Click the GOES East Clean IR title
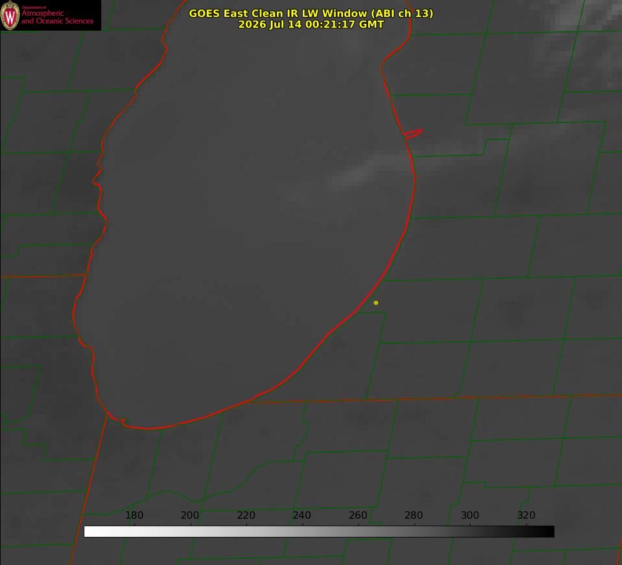Image resolution: width=622 pixels, height=565 pixels. 311,13
